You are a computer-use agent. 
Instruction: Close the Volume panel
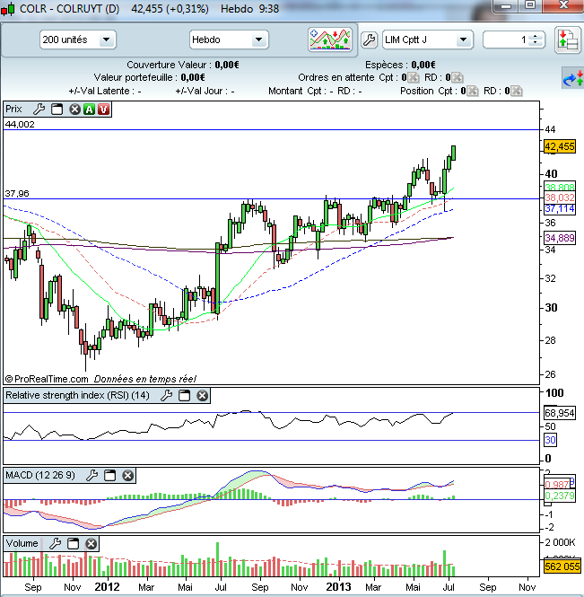(x=91, y=543)
